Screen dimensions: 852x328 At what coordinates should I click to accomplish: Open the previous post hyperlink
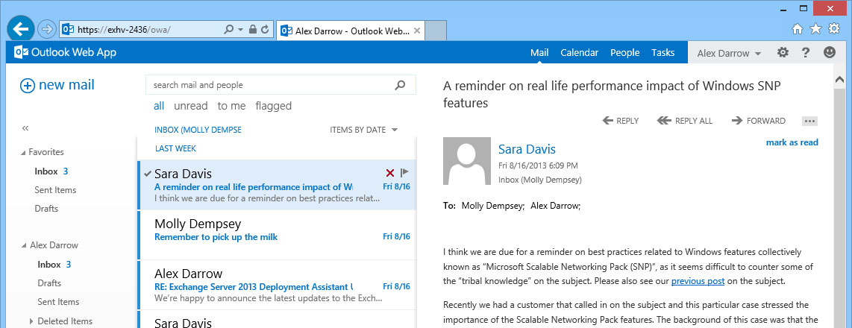(698, 281)
